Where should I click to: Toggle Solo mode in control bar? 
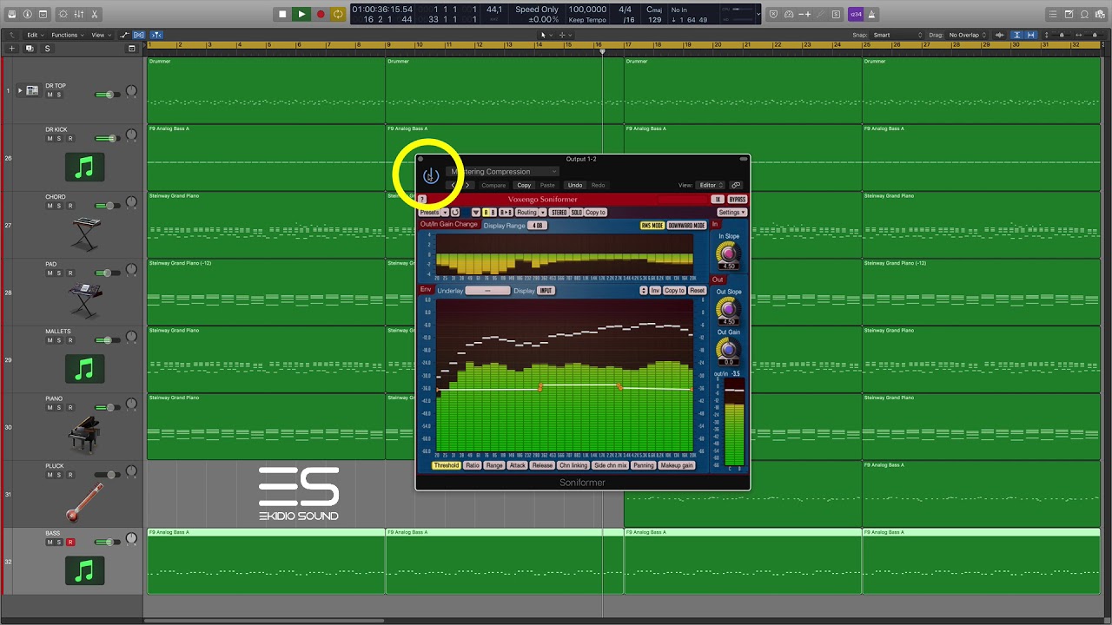[x=836, y=14]
